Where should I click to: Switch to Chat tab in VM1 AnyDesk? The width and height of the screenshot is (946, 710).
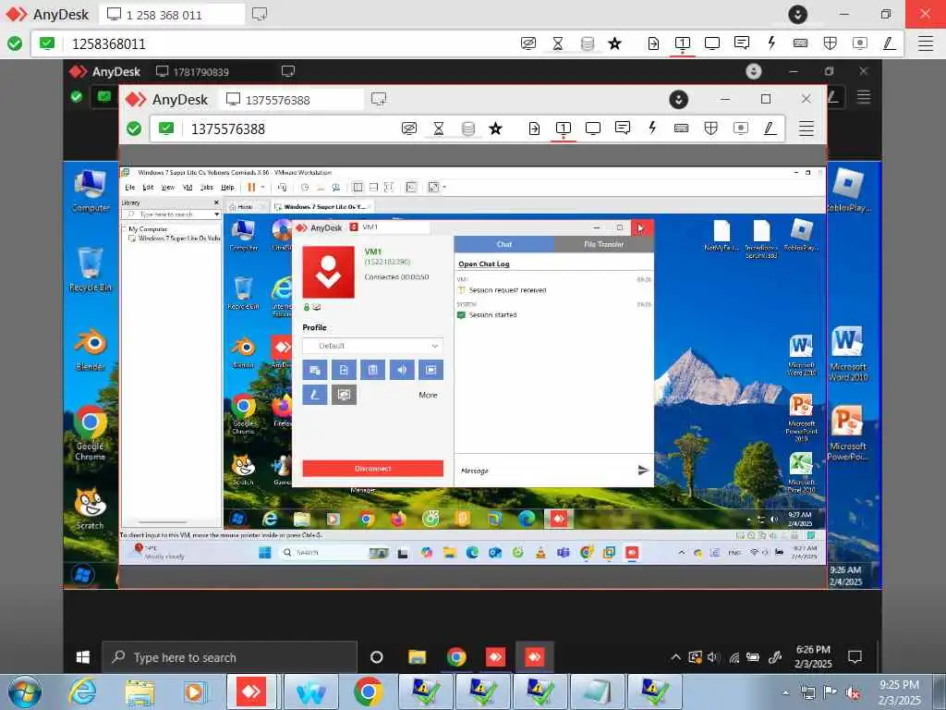[503, 244]
